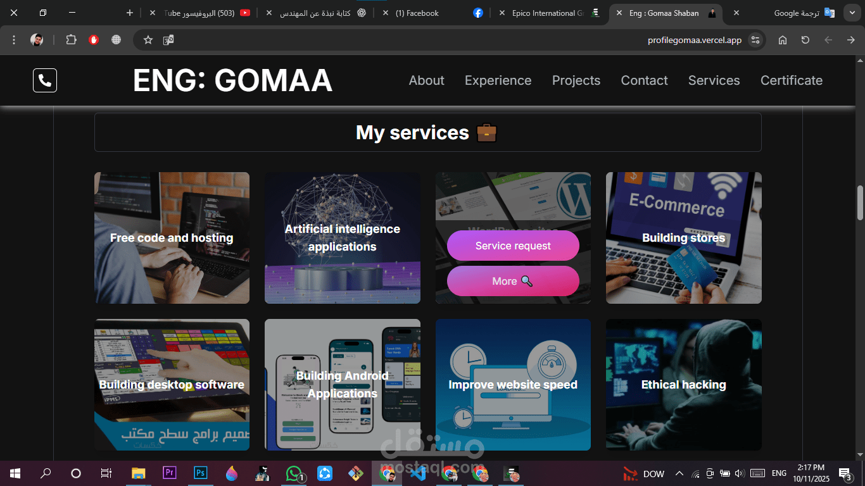This screenshot has height=486, width=865.
Task: Open the Building stores card
Action: click(x=683, y=238)
